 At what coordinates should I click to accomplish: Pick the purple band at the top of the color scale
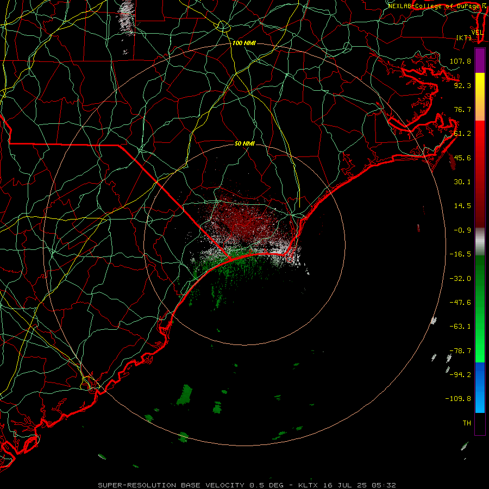coord(480,60)
